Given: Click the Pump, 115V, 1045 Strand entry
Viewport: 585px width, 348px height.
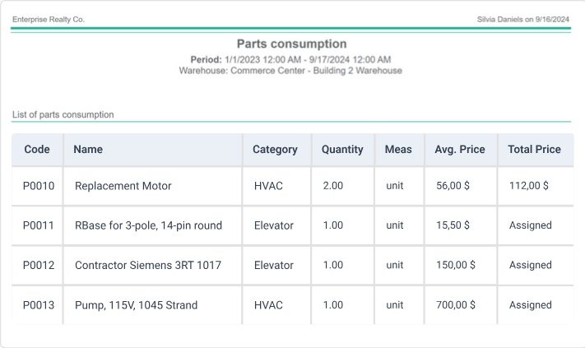Looking at the screenshot, I should [136, 305].
